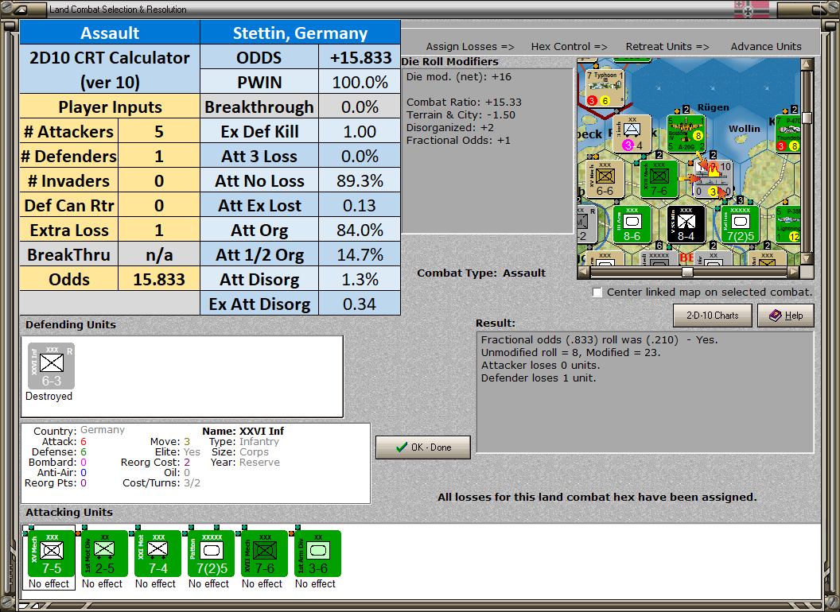Click the green XVII Mech 7-6 map counter

click(x=659, y=179)
